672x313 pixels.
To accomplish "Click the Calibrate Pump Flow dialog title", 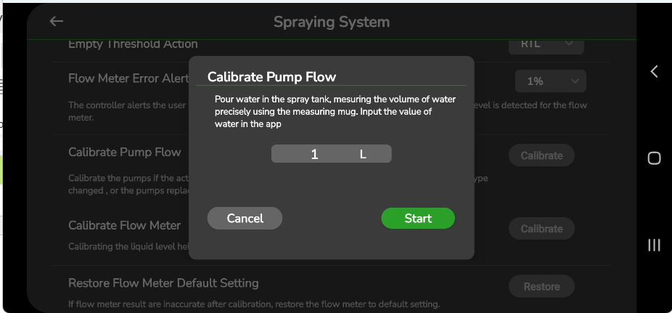I will click(x=271, y=77).
